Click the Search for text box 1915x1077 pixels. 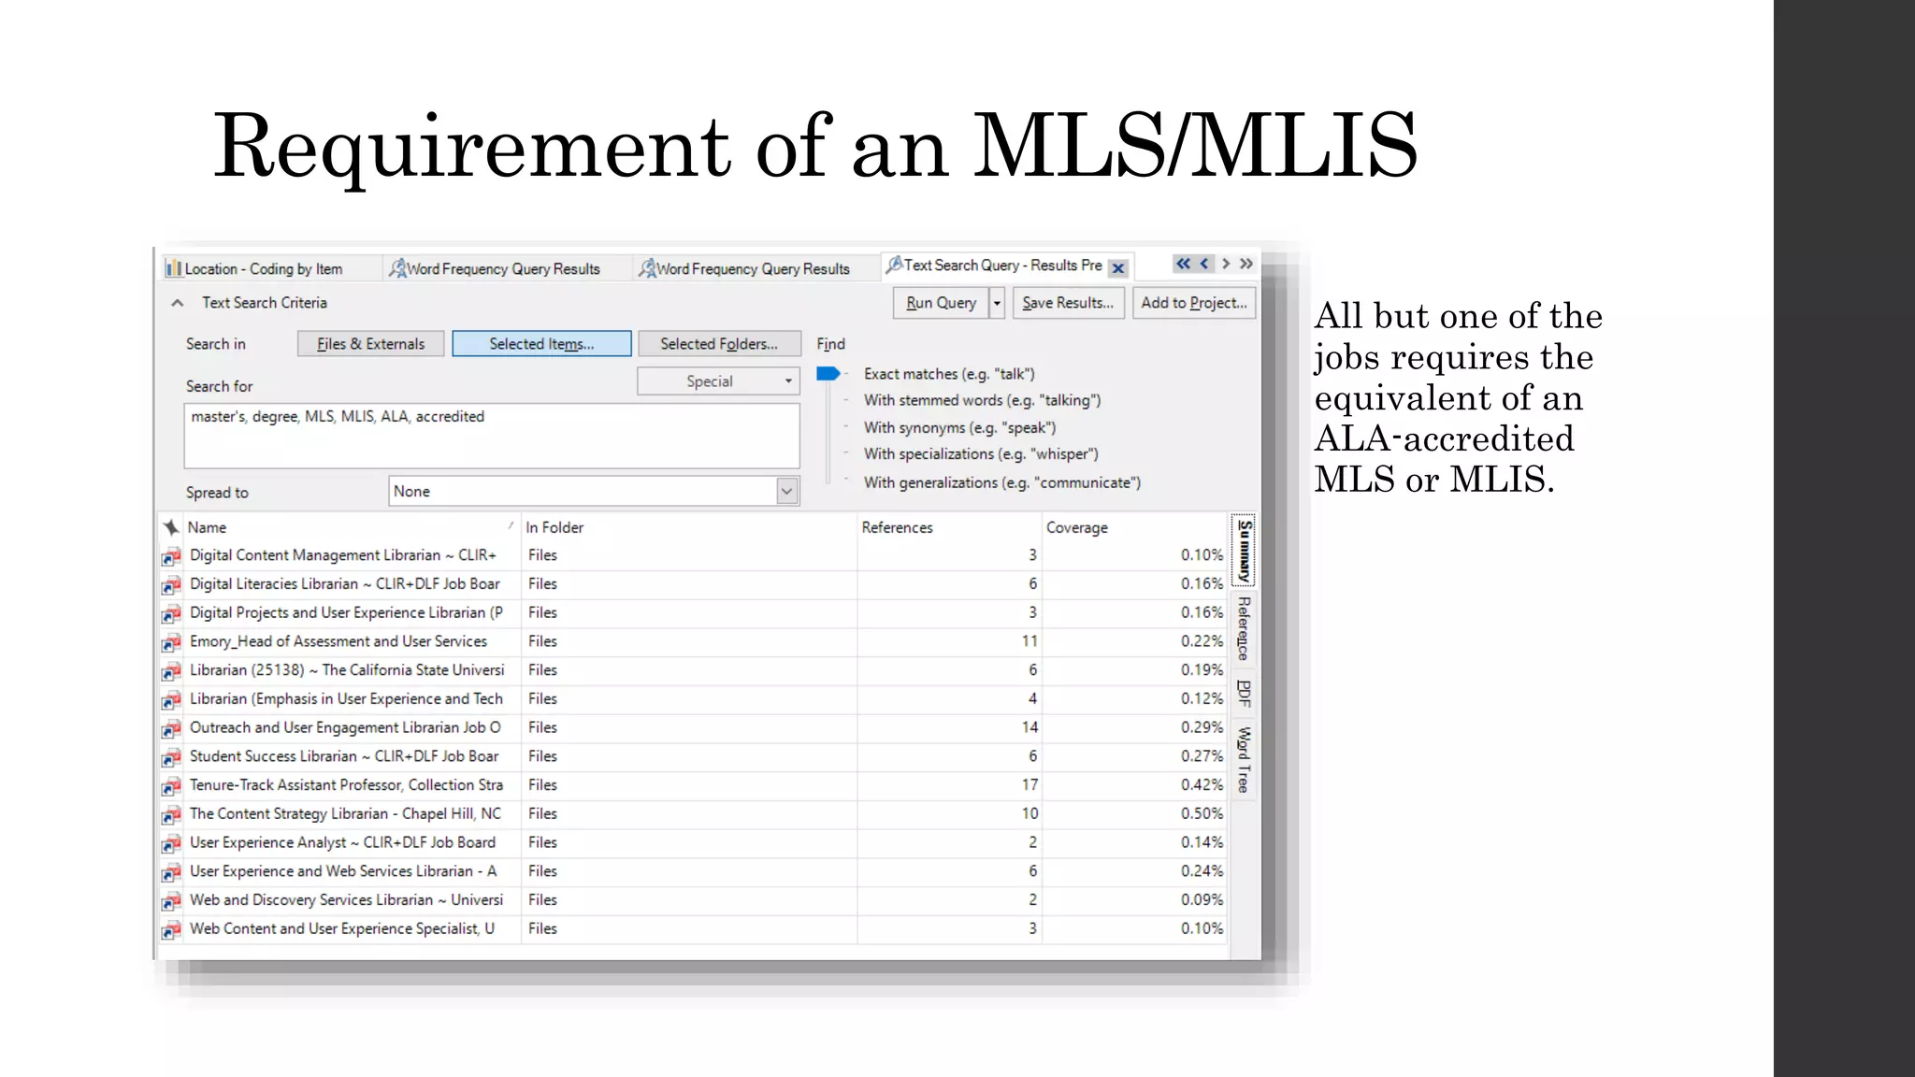pos(492,436)
